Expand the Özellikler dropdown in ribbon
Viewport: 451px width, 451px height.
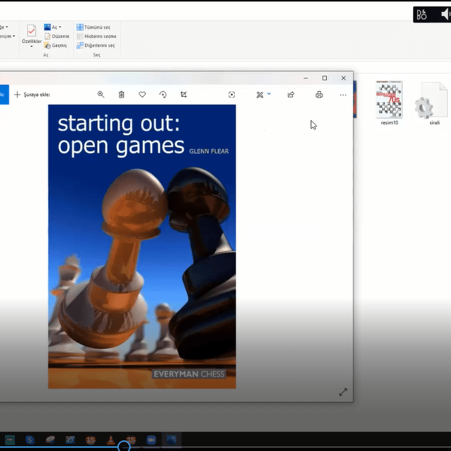(x=31, y=46)
